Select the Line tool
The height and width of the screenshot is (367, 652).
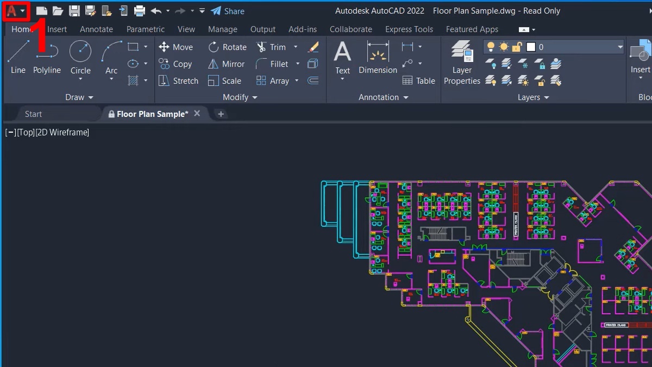18,57
